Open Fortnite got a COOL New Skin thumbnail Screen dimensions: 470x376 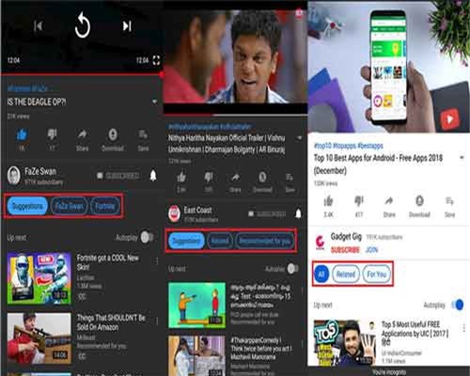[39, 278]
